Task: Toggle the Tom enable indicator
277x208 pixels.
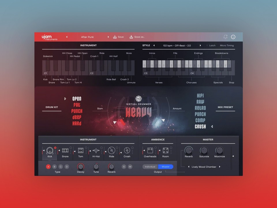Action: (x=86, y=148)
